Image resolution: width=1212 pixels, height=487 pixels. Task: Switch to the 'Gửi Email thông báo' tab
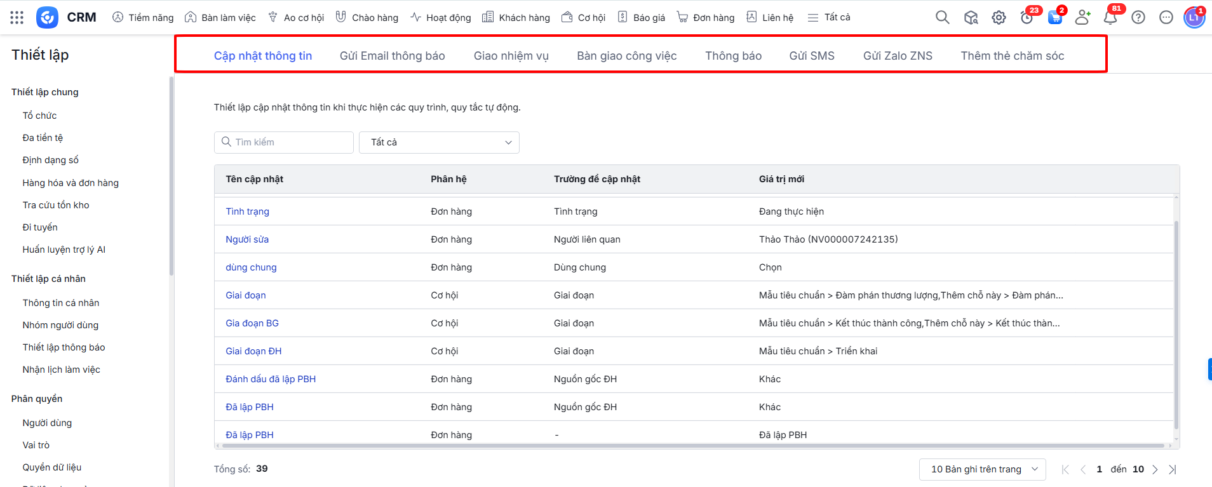pyautogui.click(x=392, y=56)
